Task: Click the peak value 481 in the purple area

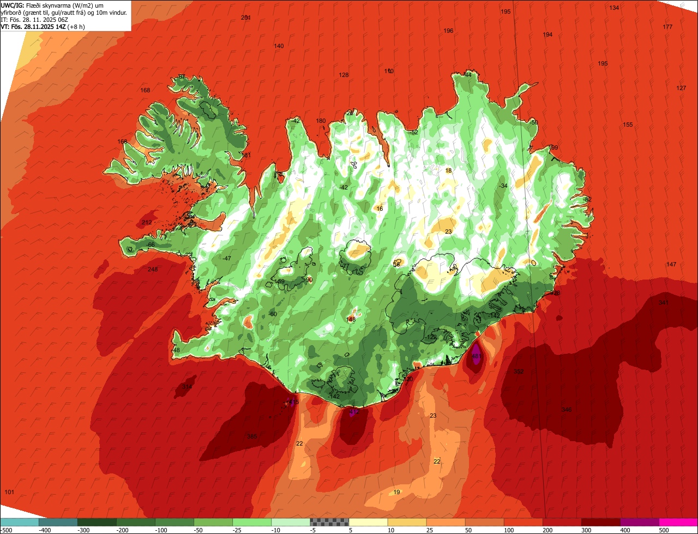Action: [x=476, y=356]
